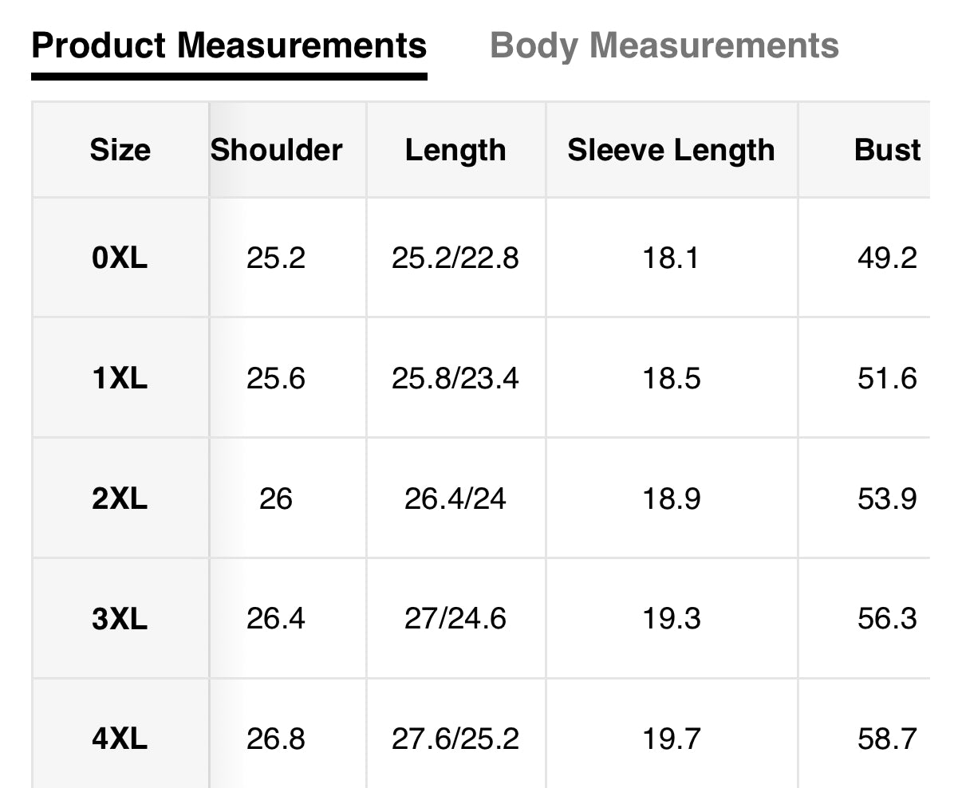Click the 4XL bust value 58.7
Image resolution: width=962 pixels, height=788 pixels.
[x=886, y=739]
